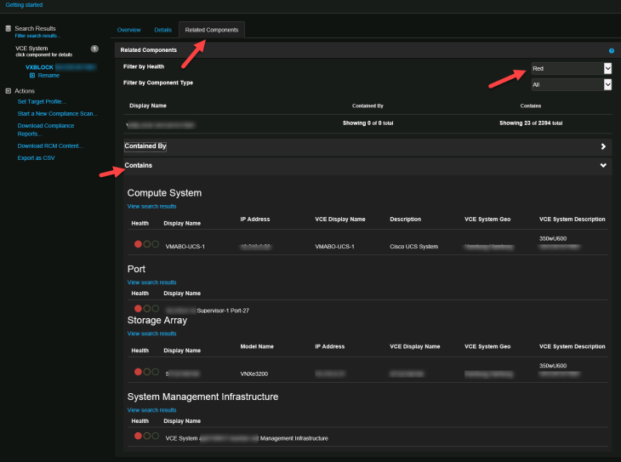The width and height of the screenshot is (621, 462).
Task: Switch to the Details tab
Action: click(162, 30)
